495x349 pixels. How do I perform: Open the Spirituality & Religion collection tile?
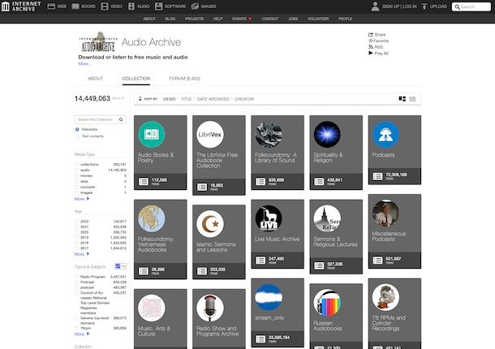[336, 153]
